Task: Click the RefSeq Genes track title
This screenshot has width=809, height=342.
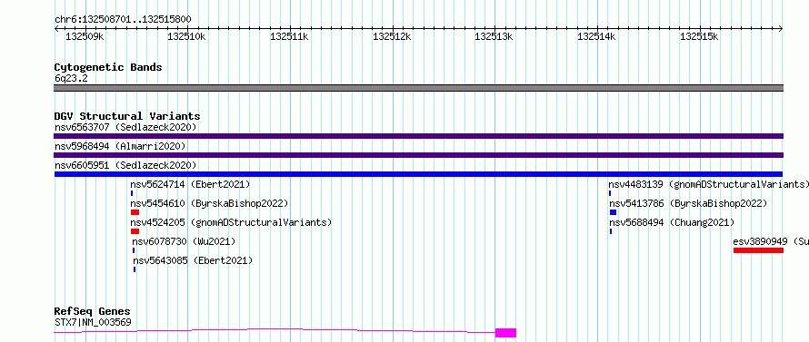Action: [92, 312]
